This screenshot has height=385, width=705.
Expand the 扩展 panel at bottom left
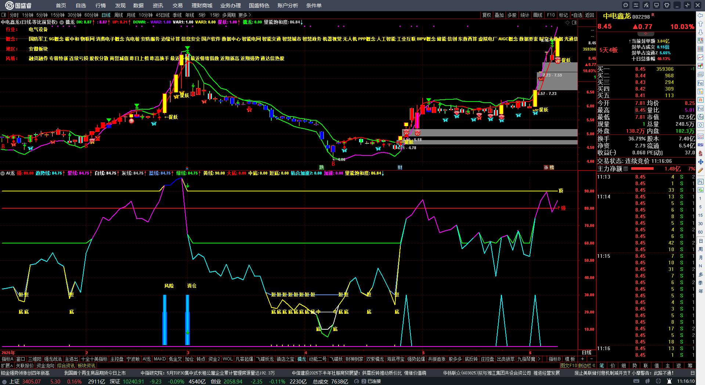click(7, 366)
